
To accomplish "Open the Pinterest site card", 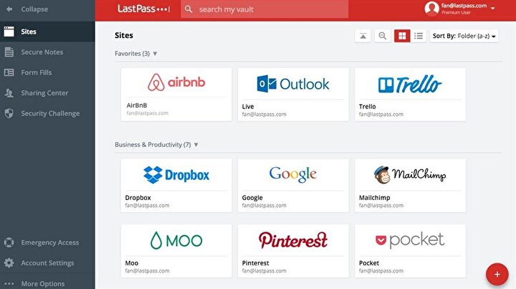I will coord(293,251).
